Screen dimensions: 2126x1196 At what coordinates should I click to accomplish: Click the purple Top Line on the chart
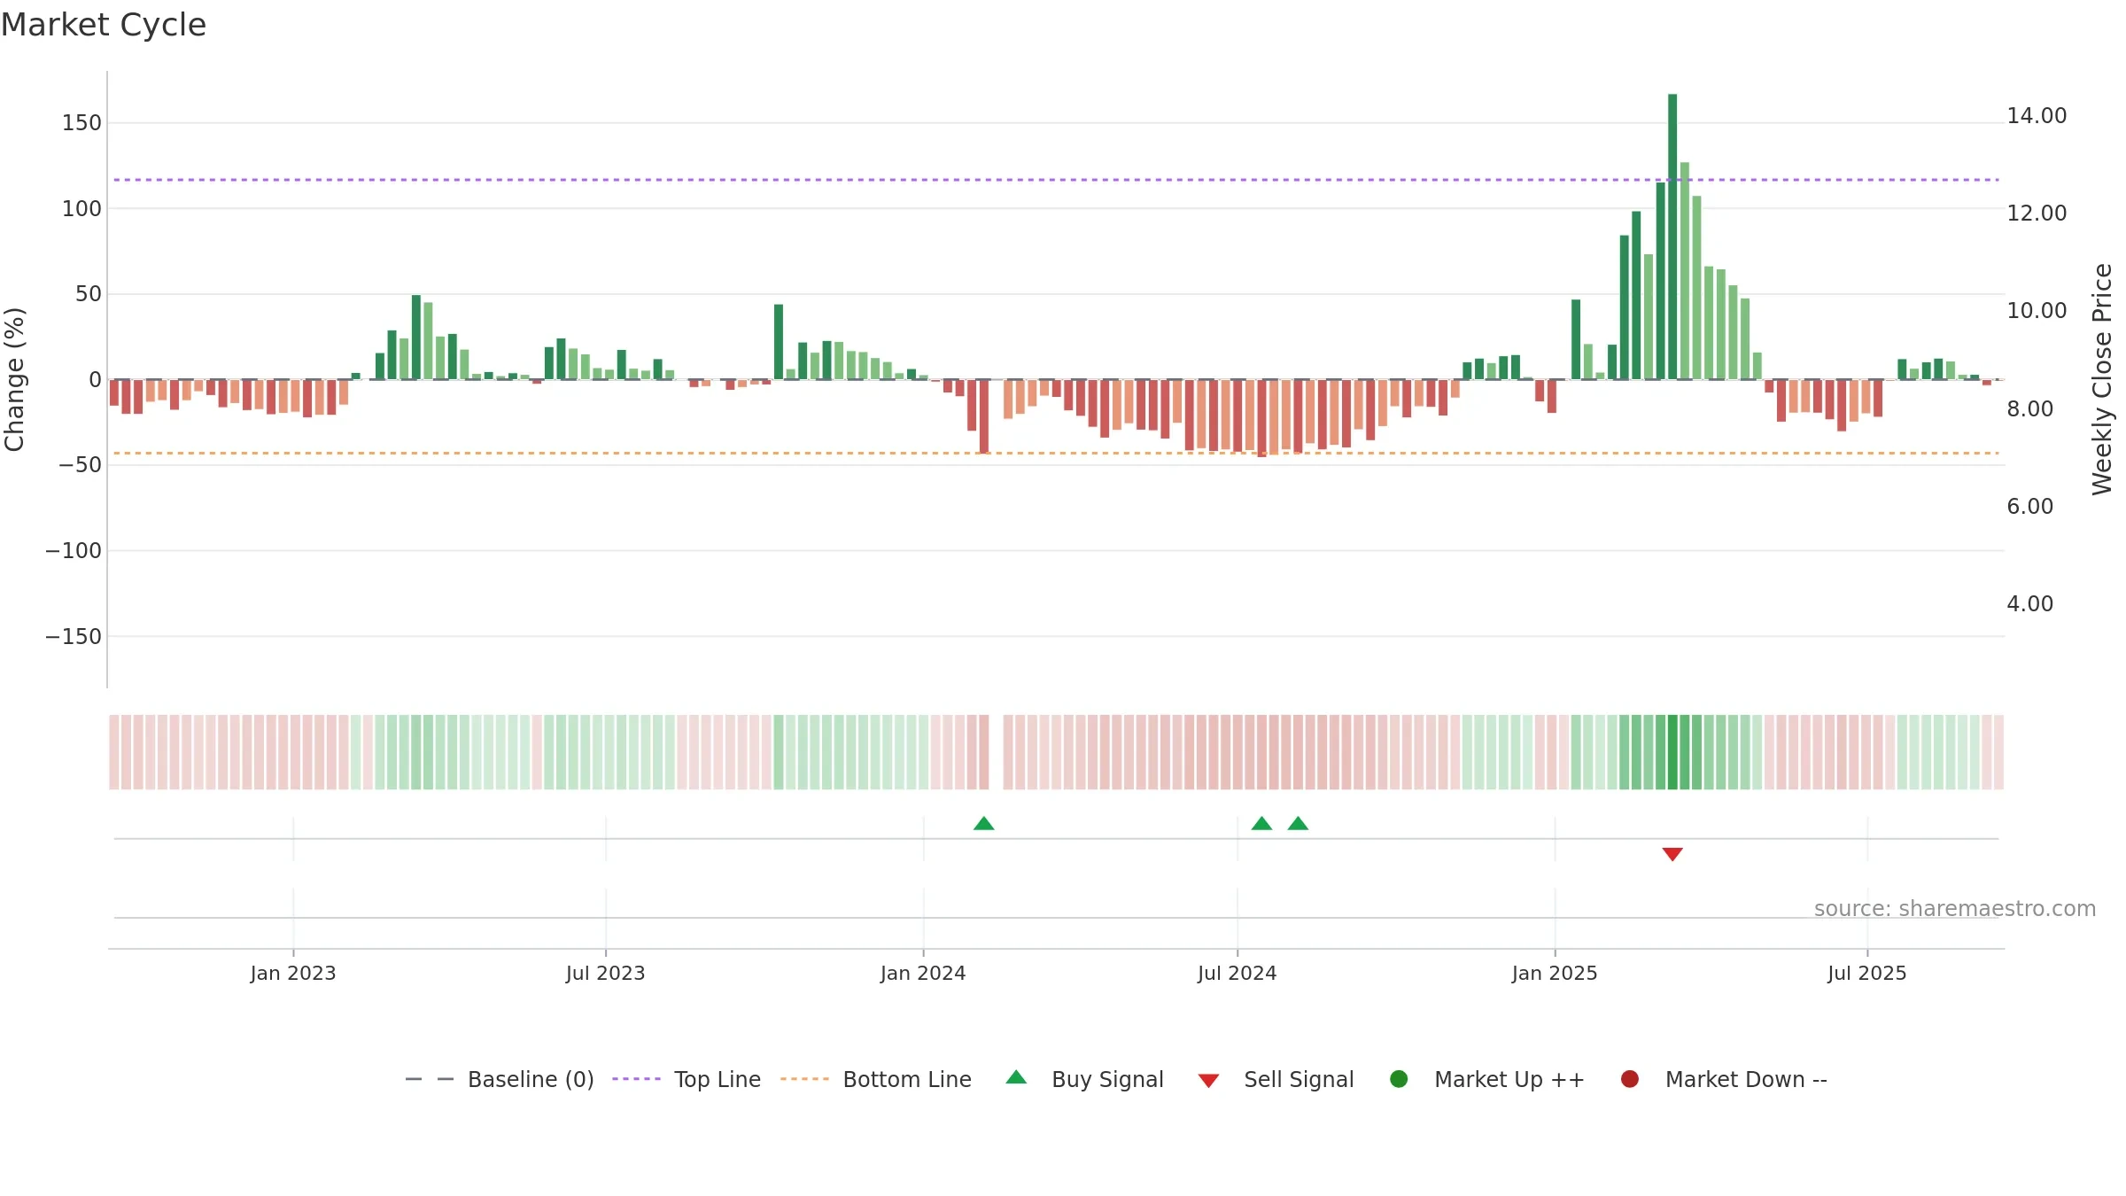1056,180
